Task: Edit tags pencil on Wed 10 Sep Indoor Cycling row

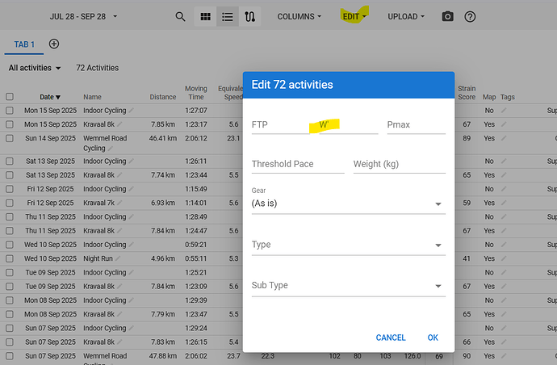Action: click(x=504, y=245)
